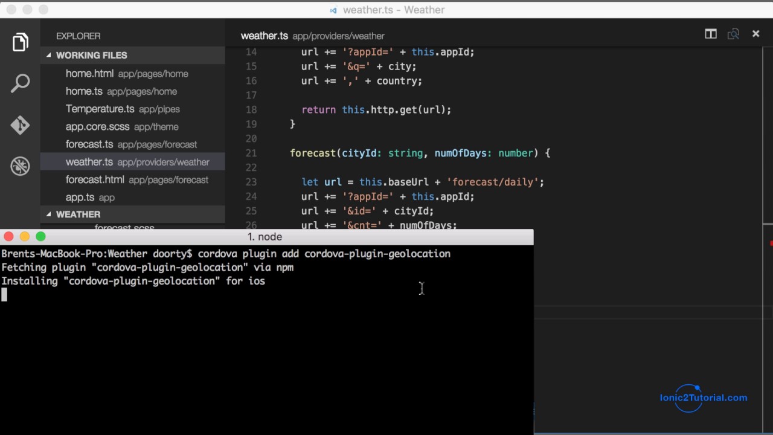Open app.ts in working files

pyautogui.click(x=133, y=197)
